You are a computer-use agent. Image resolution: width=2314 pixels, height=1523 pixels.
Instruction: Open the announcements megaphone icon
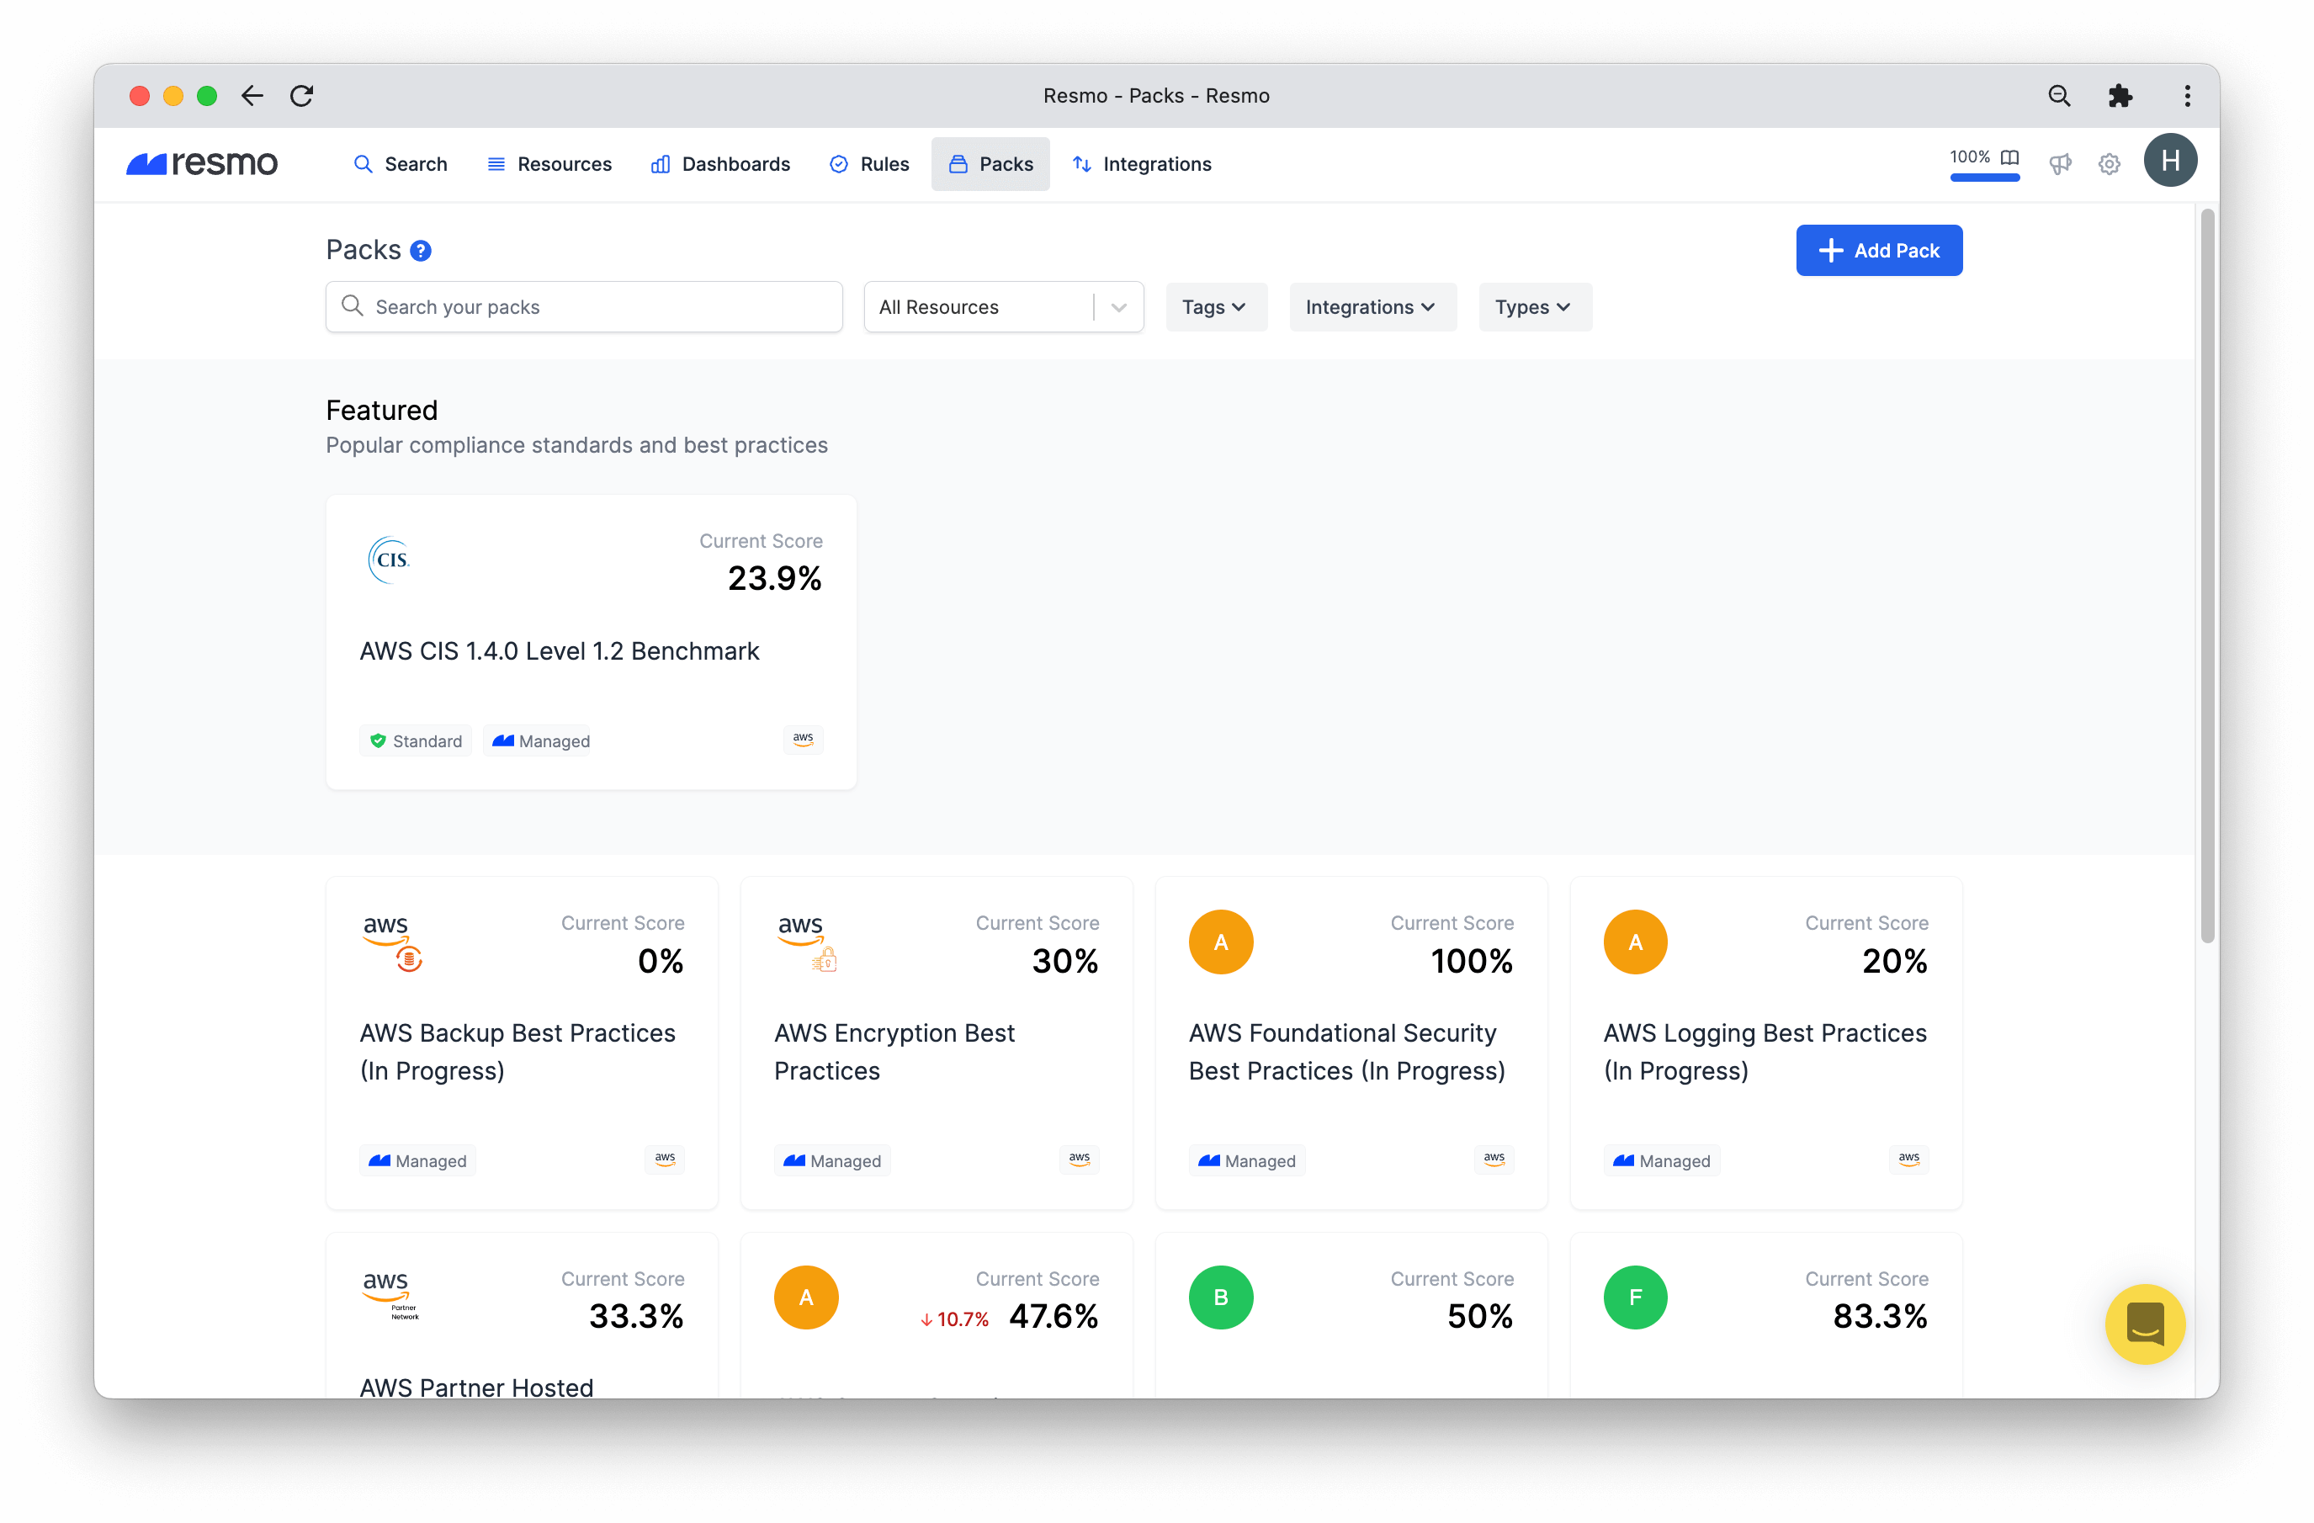coord(2059,164)
